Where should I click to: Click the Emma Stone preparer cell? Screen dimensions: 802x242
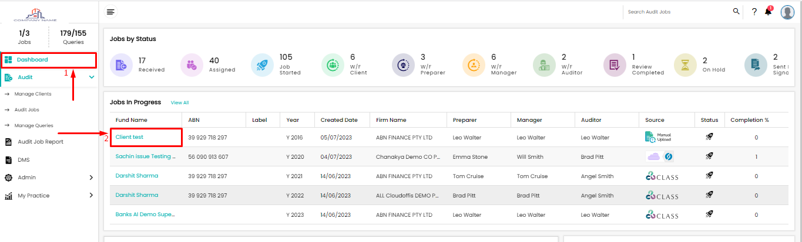click(469, 157)
